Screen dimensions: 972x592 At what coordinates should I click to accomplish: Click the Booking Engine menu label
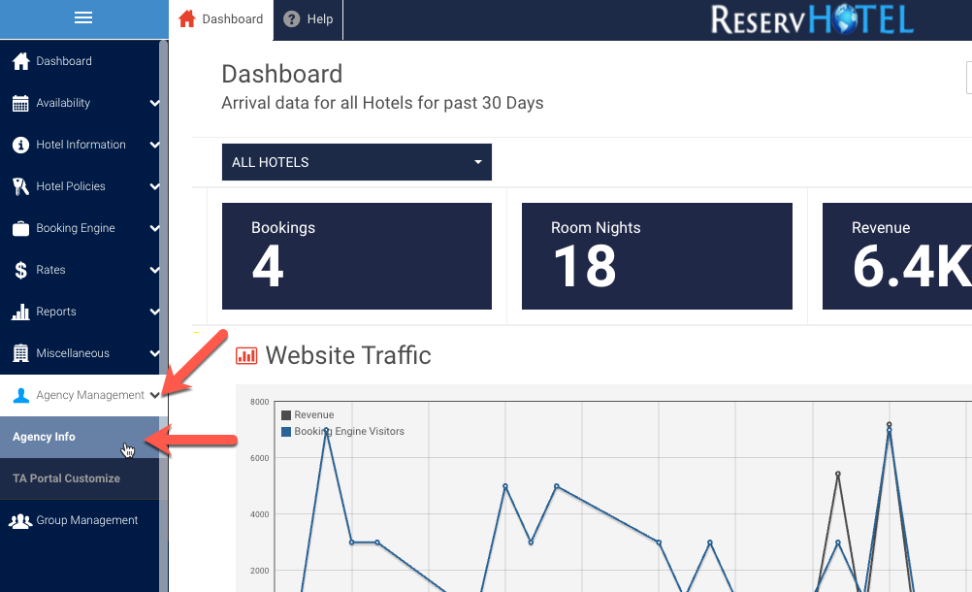pos(76,228)
